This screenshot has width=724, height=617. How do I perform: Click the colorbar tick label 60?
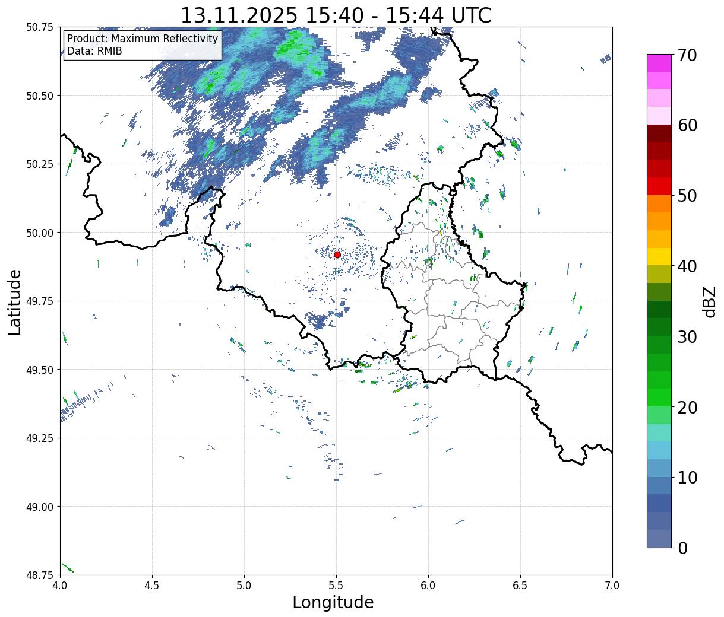[687, 125]
